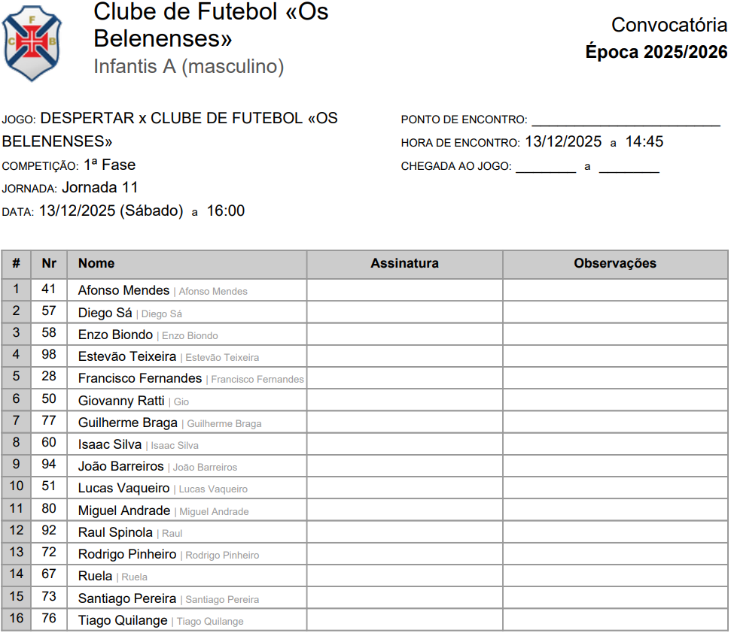731x633 pixels.
Task: Click player name Francisco Fernandes
Action: pyautogui.click(x=140, y=379)
